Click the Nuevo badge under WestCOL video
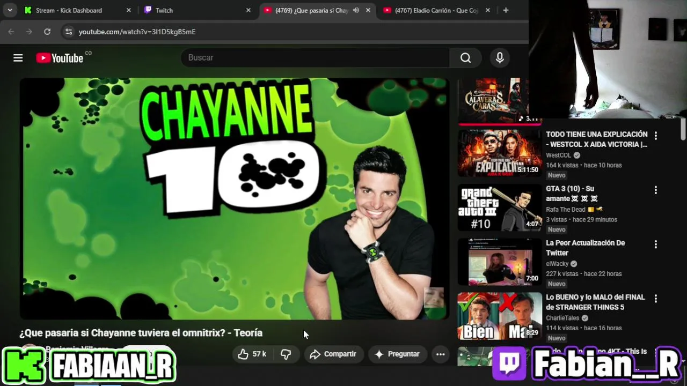Screen dimensions: 687x386 557,175
